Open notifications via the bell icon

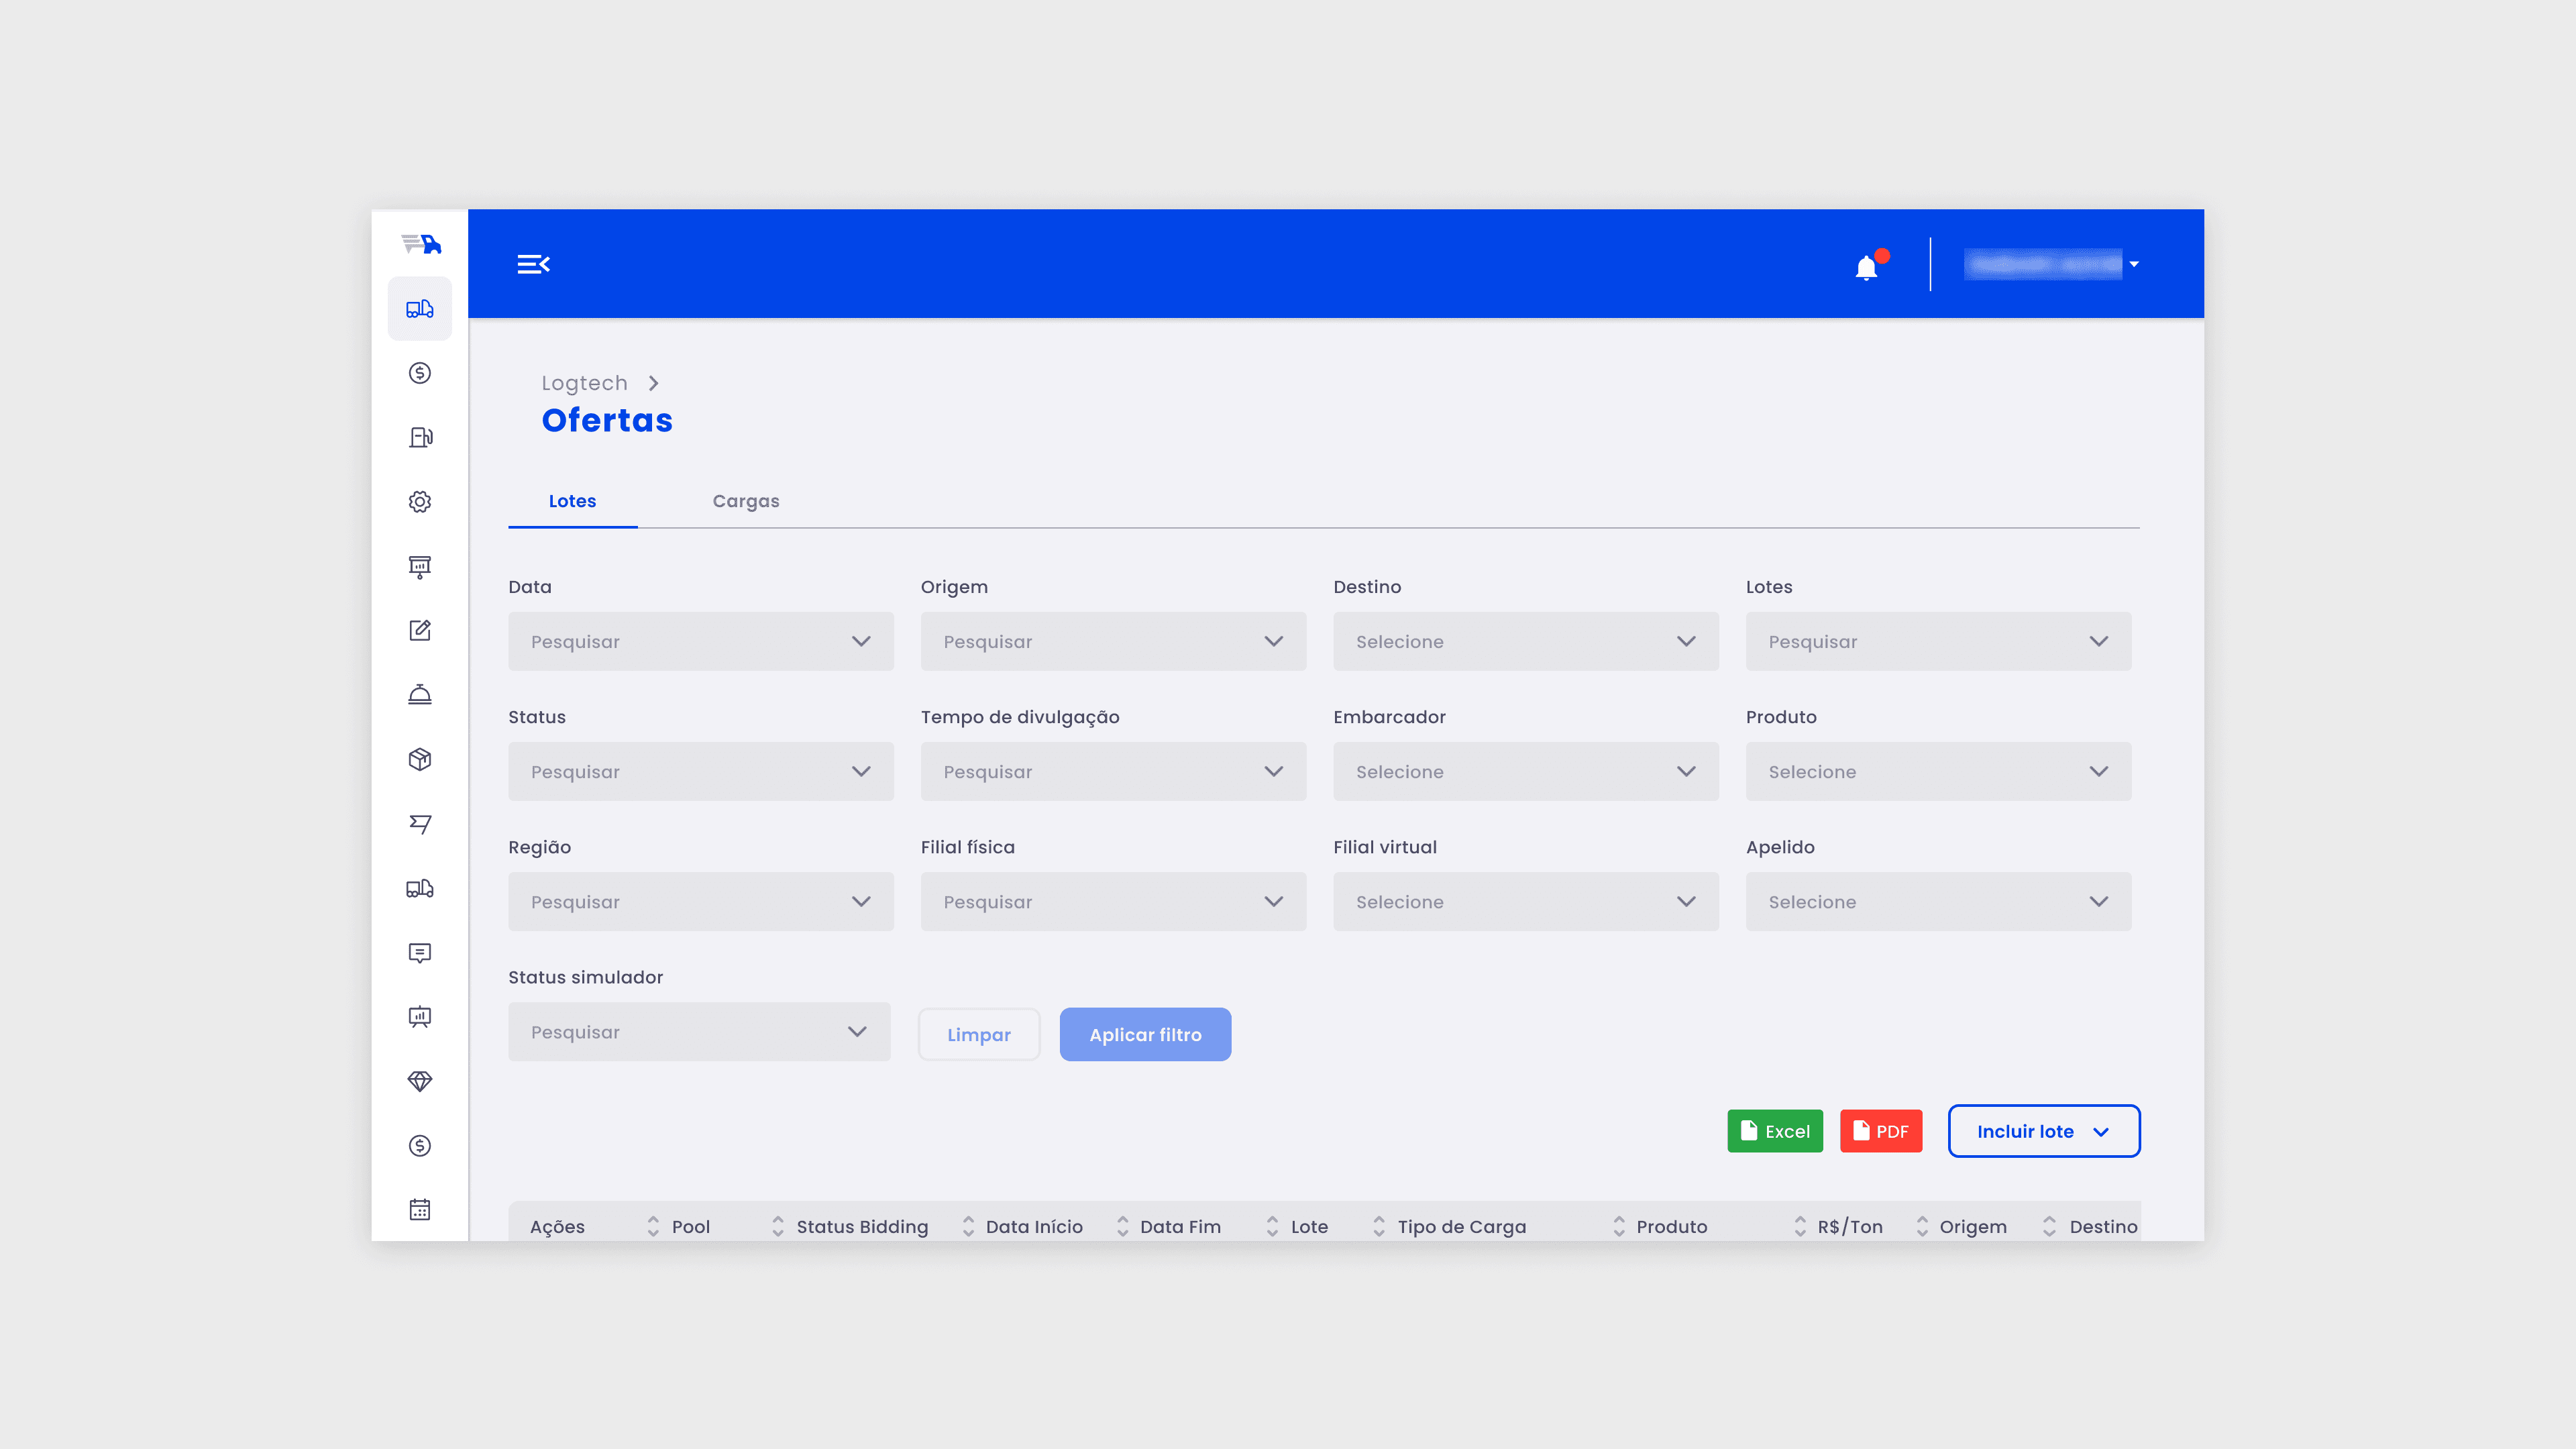point(1866,267)
